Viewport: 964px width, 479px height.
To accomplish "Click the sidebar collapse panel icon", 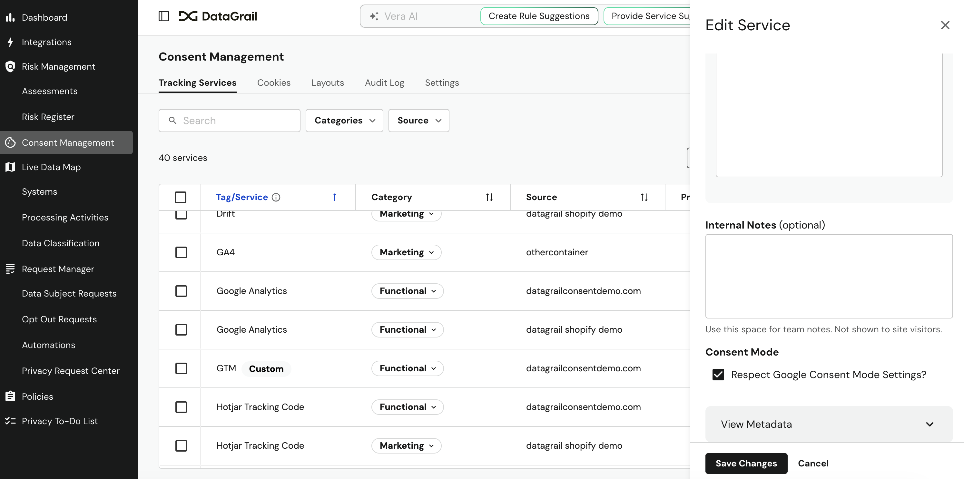I will (163, 16).
